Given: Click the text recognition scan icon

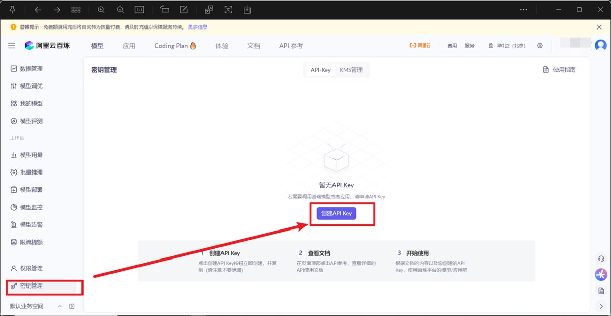Looking at the screenshot, I should coord(228,9).
